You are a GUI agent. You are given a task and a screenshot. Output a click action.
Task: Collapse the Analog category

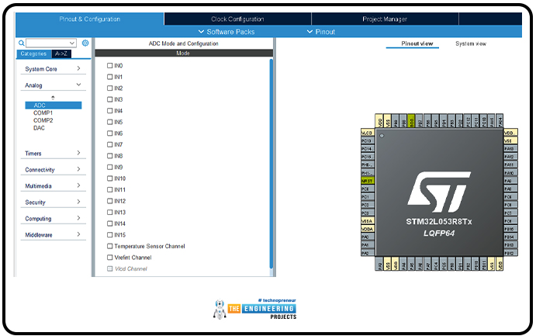(x=53, y=85)
